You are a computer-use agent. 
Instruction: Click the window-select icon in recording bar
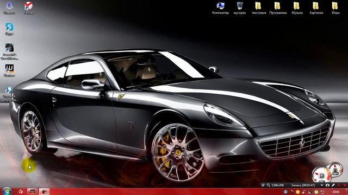tap(263, 185)
